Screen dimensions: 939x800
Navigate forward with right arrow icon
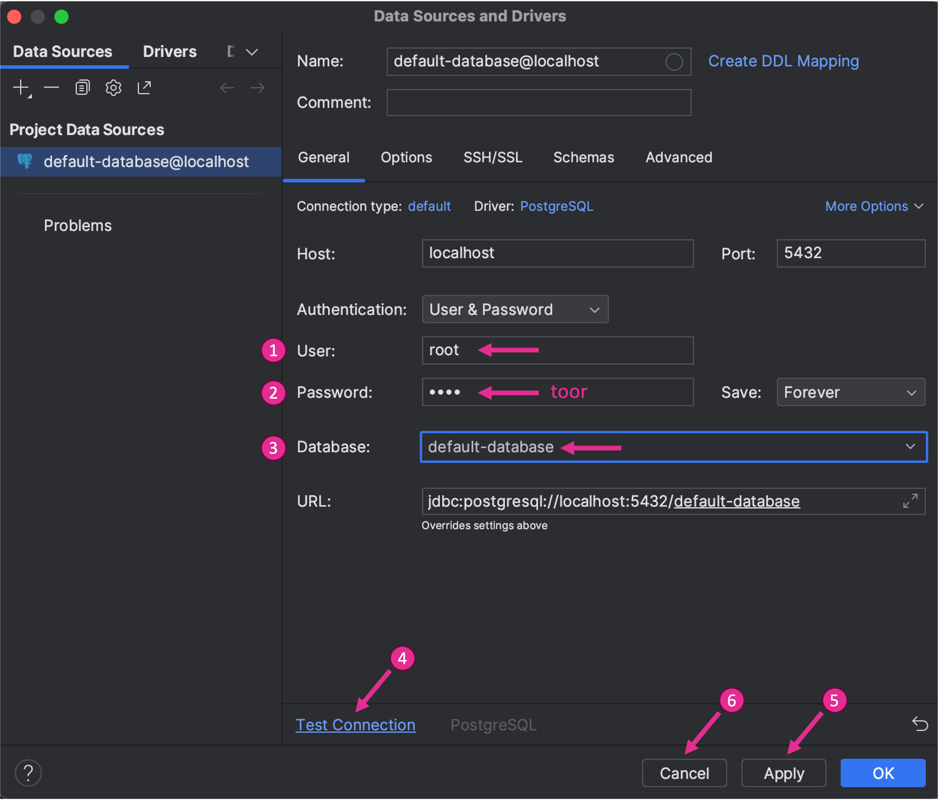click(258, 88)
